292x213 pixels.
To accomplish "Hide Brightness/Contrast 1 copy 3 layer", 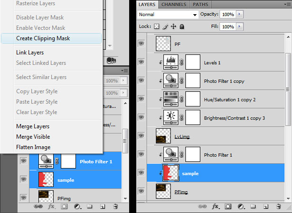I will click(141, 117).
